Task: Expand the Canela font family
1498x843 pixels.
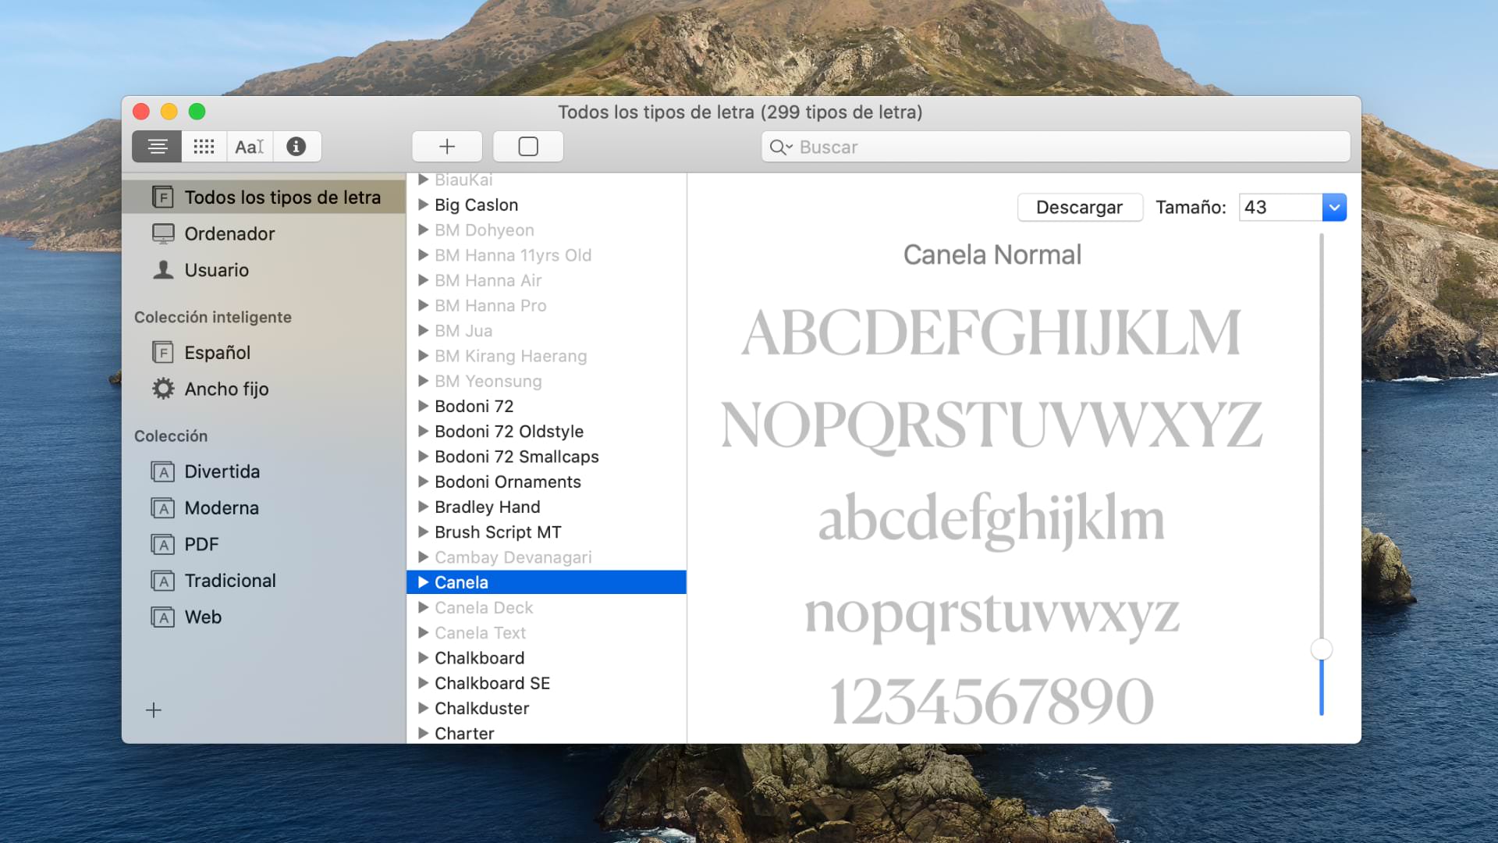Action: click(x=423, y=582)
